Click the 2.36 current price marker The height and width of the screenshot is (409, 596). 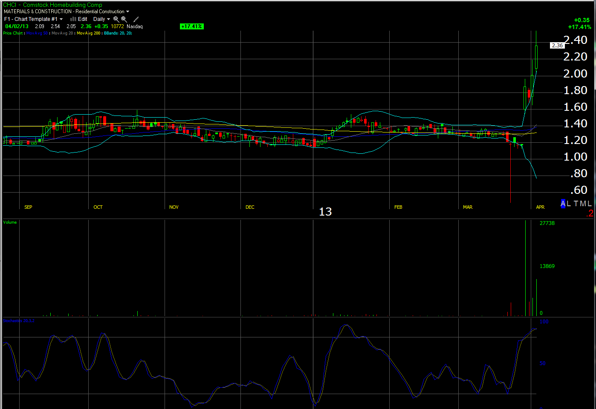[x=557, y=46]
